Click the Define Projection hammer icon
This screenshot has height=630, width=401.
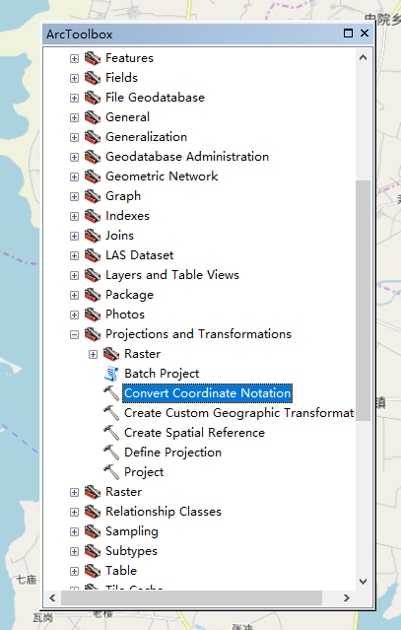pos(111,453)
